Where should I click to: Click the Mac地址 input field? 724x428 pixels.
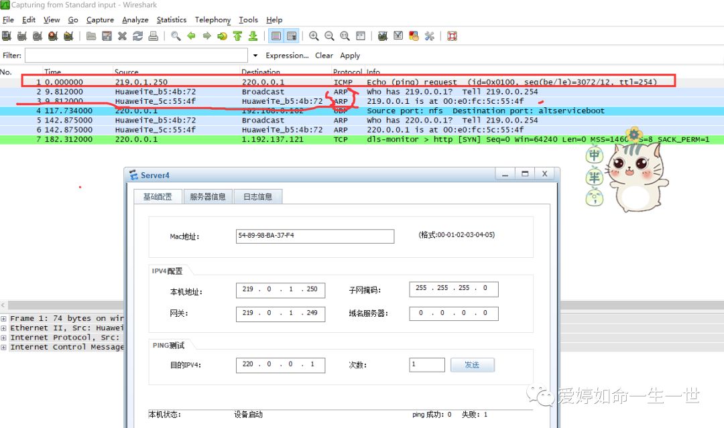(x=315, y=236)
